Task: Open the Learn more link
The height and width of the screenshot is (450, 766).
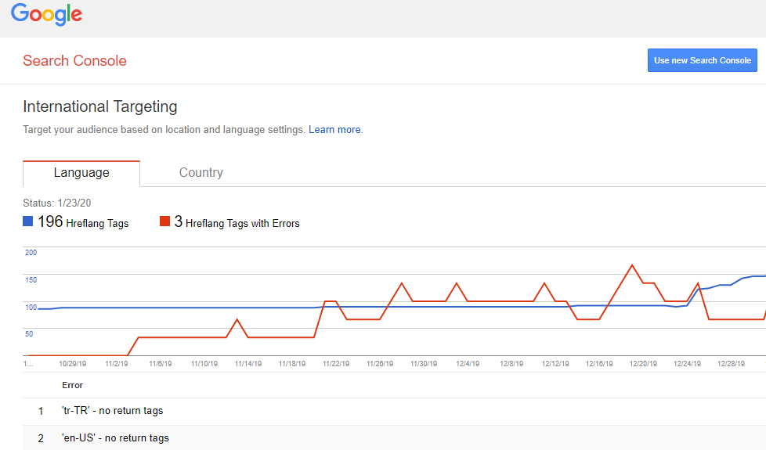Action: (334, 130)
